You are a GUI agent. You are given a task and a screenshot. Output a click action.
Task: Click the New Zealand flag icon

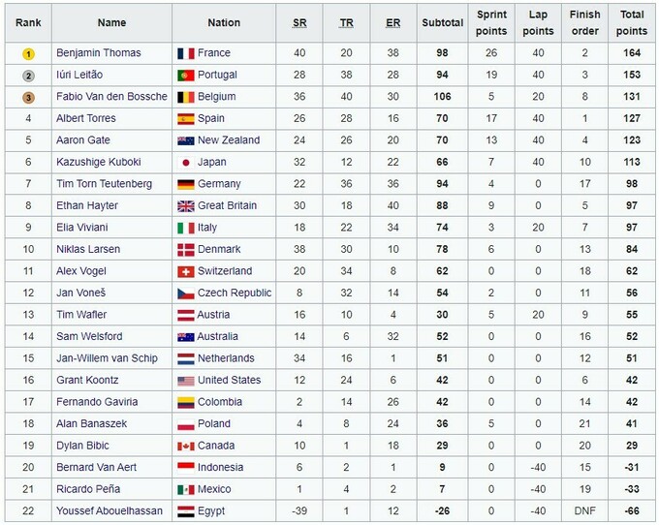pyautogui.click(x=185, y=140)
